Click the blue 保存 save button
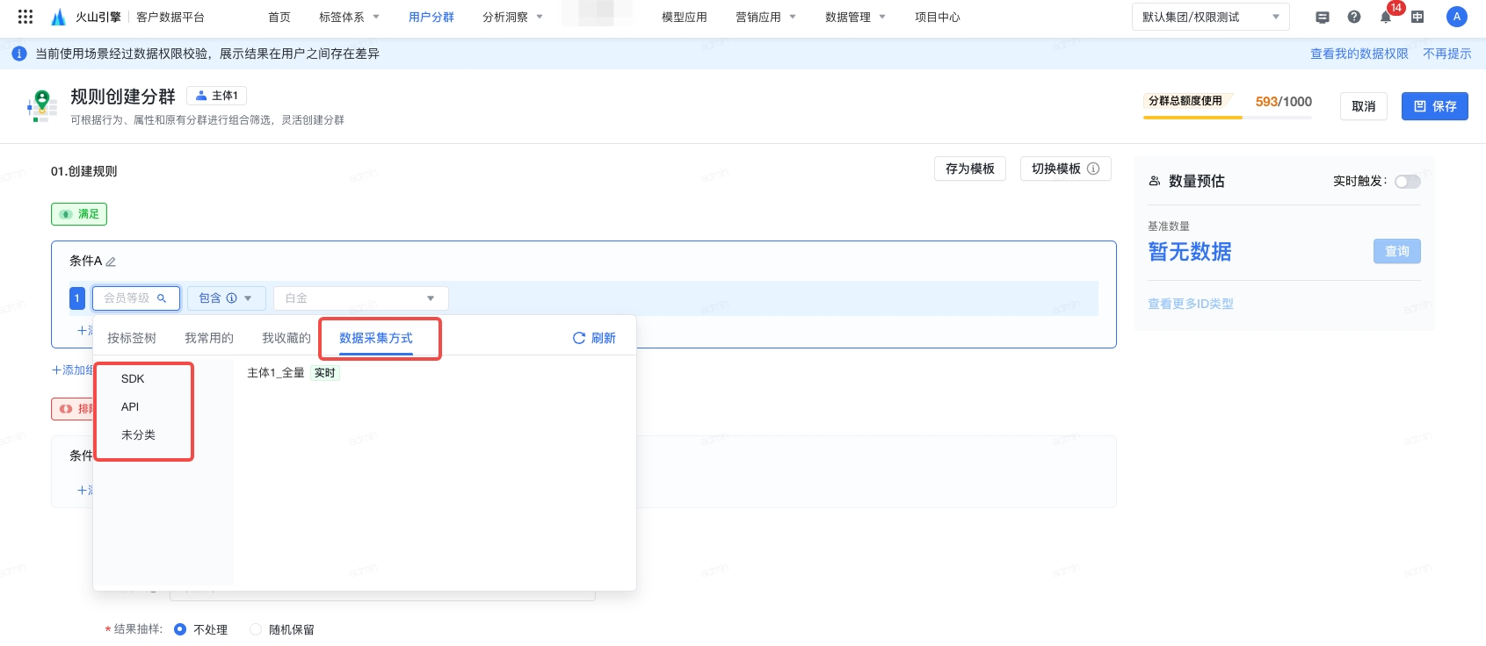1486x646 pixels. [x=1435, y=106]
